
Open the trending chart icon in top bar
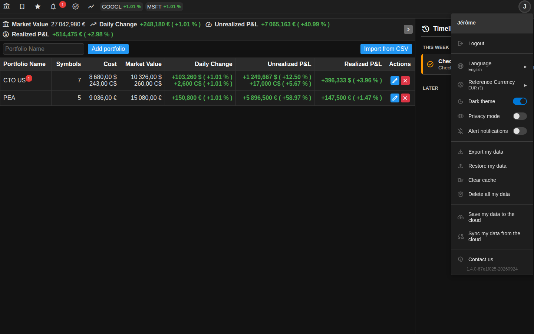pyautogui.click(x=91, y=6)
